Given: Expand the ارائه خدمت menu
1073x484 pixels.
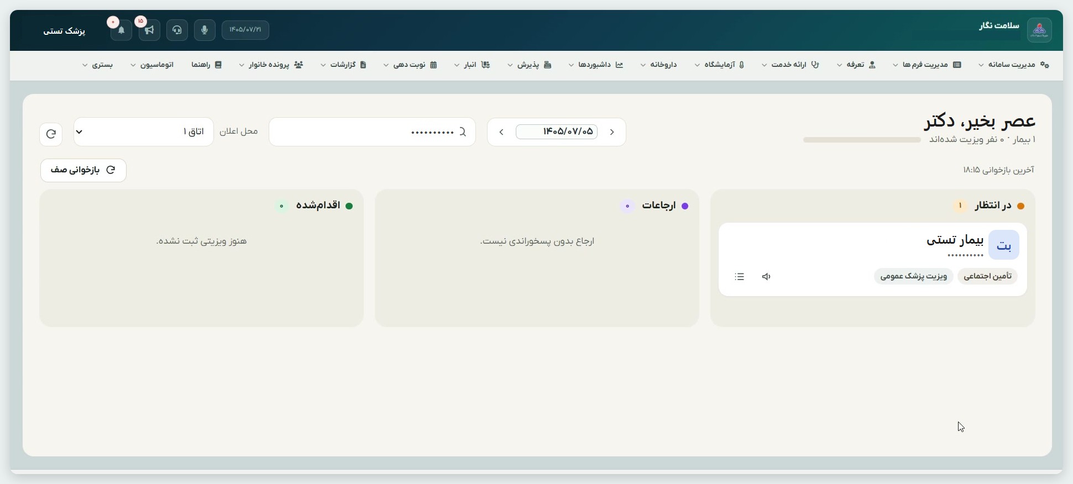Looking at the screenshot, I should point(790,65).
